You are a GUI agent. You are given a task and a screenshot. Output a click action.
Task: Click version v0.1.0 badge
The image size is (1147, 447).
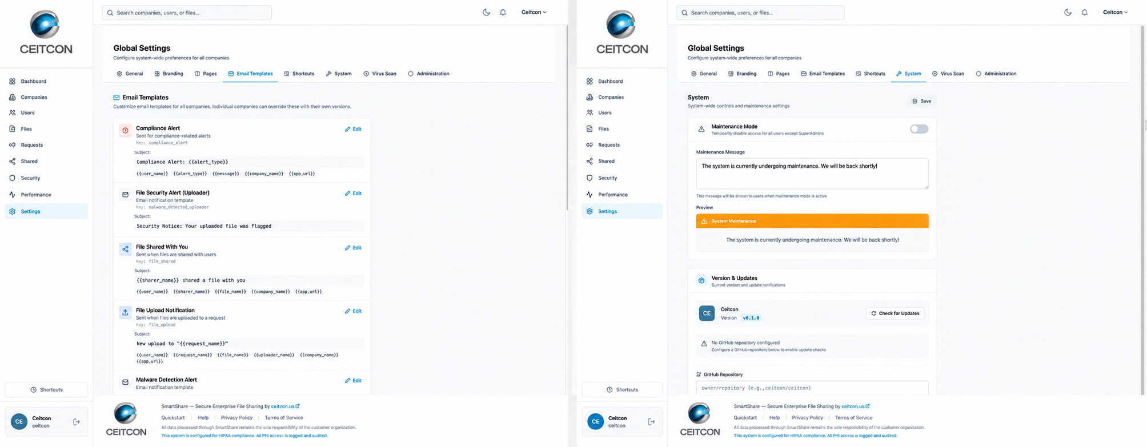coord(751,318)
